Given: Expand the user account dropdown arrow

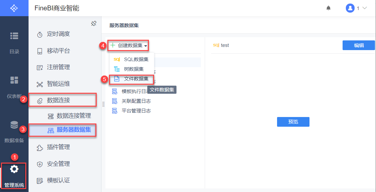Looking at the screenshot, I should (364, 8).
